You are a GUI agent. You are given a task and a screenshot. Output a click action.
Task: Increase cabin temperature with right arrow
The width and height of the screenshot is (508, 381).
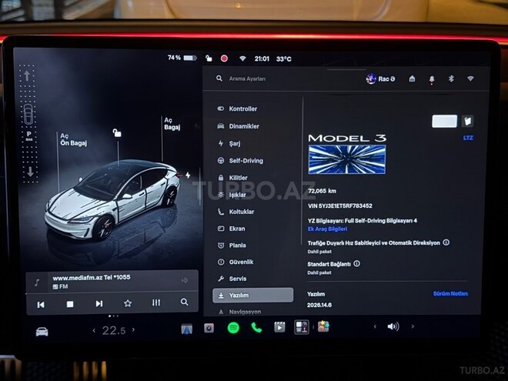(x=133, y=329)
